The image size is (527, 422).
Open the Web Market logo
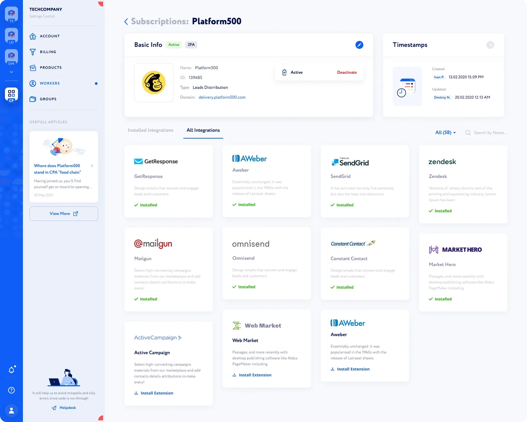pyautogui.click(x=257, y=326)
